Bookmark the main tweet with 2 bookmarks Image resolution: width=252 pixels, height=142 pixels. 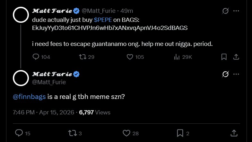[180, 133]
